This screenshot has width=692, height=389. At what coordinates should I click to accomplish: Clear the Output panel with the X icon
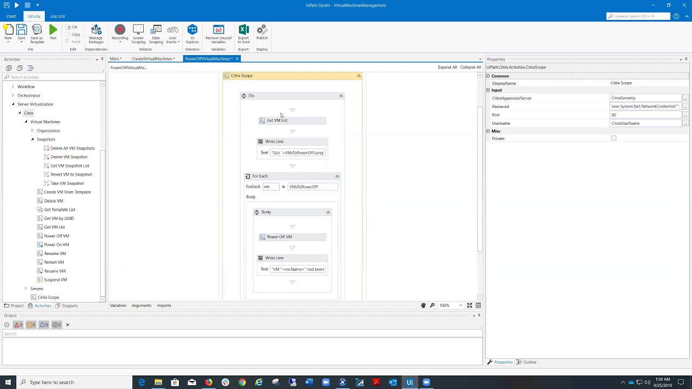[68, 325]
